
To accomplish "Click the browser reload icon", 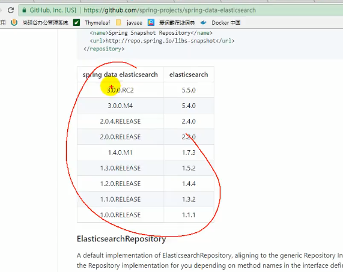I will pyautogui.click(x=11, y=10).
